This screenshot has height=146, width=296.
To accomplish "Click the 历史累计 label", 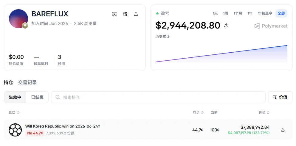I will [162, 37].
